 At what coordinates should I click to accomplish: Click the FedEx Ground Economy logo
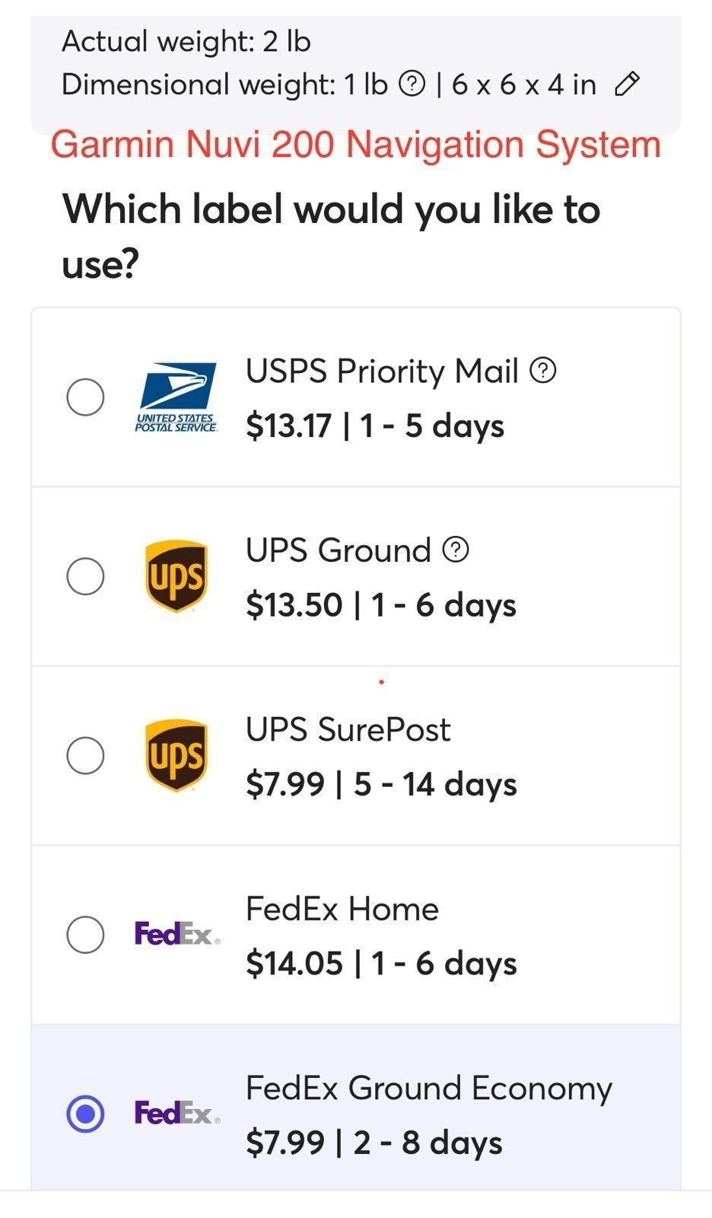tap(177, 1113)
